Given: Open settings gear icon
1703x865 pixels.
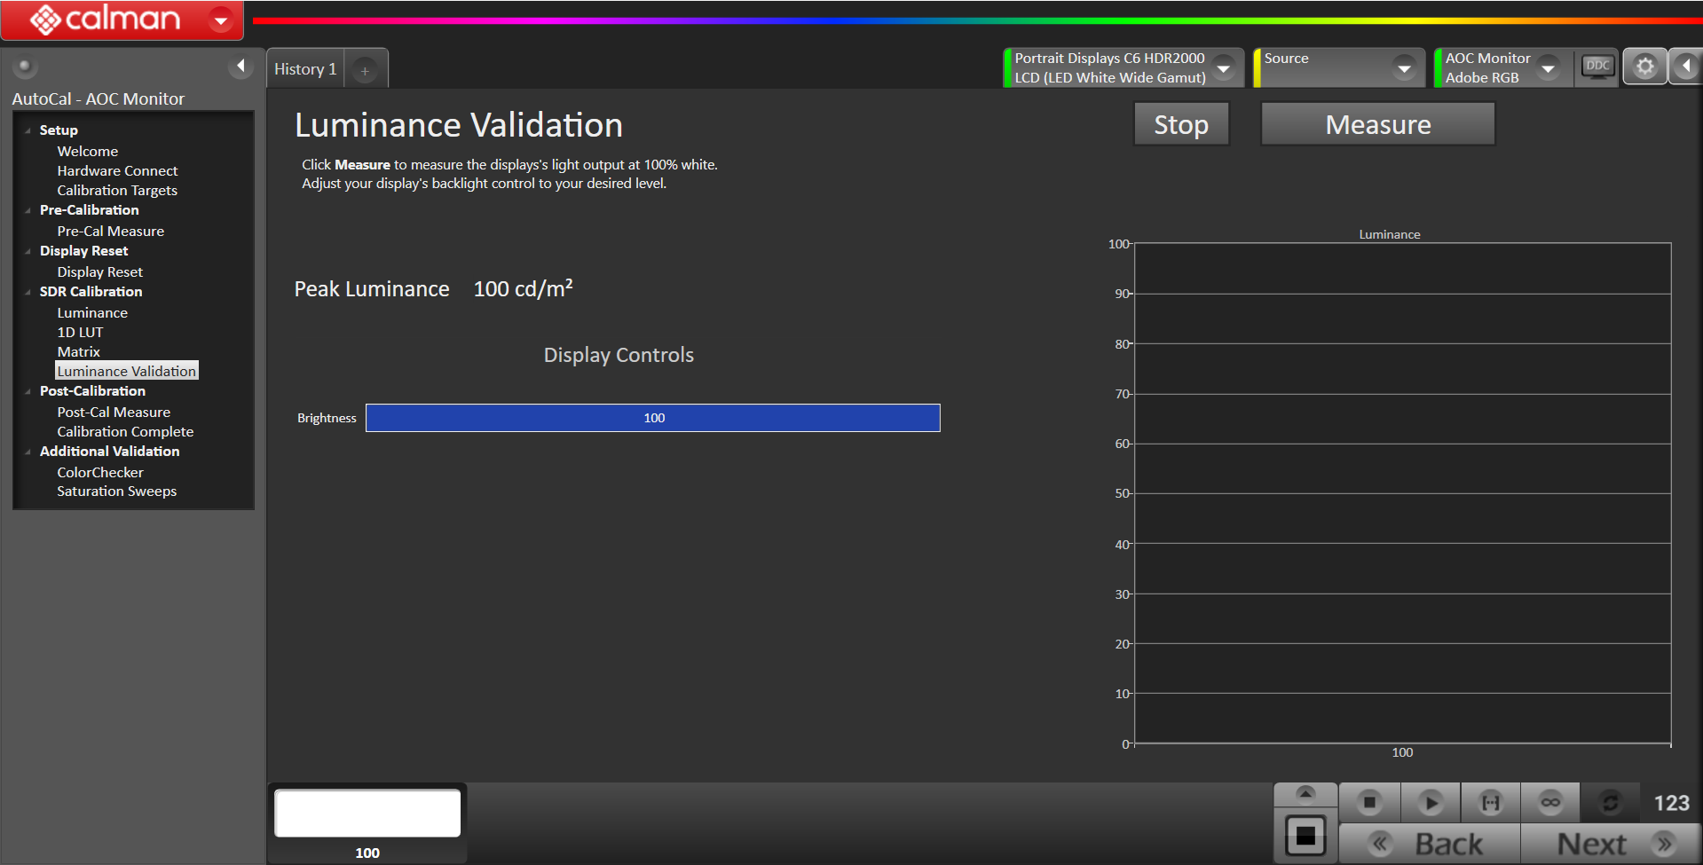Looking at the screenshot, I should 1644,67.
